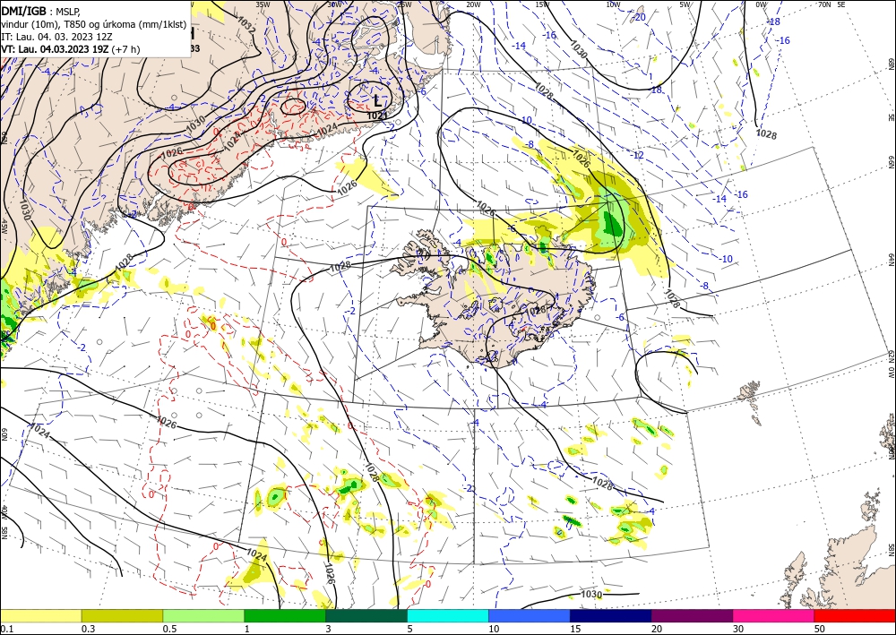The width and height of the screenshot is (896, 635).
Task: Click the '5W' longitude label at top
Action: click(685, 4)
